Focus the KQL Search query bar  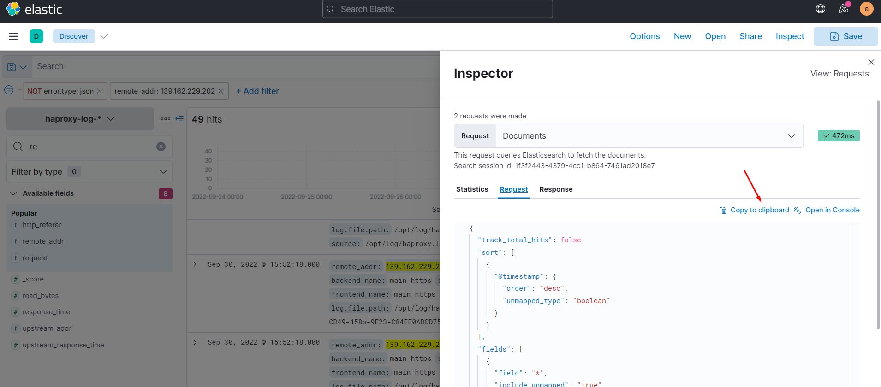click(235, 67)
